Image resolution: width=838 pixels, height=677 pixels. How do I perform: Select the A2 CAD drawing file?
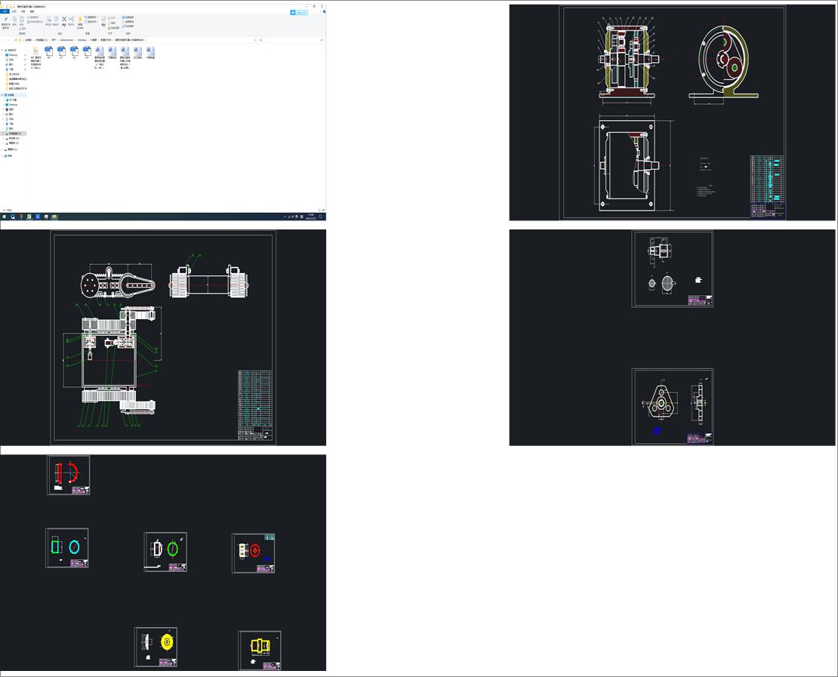tap(74, 52)
